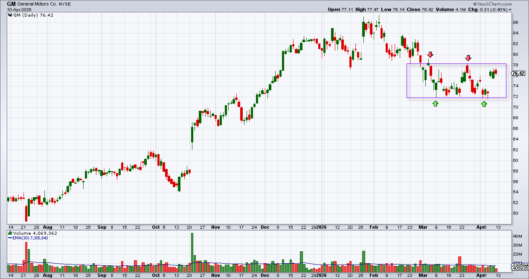This screenshot has width=529, height=279.
Task: Click the tallest green volume bar in October
Action: (192, 253)
